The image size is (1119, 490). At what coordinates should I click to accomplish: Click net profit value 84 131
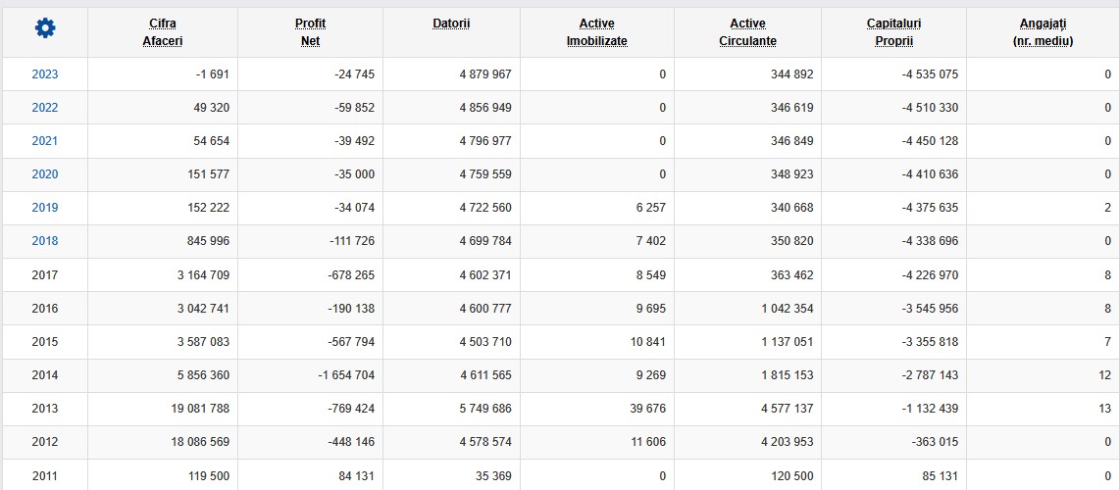click(355, 475)
